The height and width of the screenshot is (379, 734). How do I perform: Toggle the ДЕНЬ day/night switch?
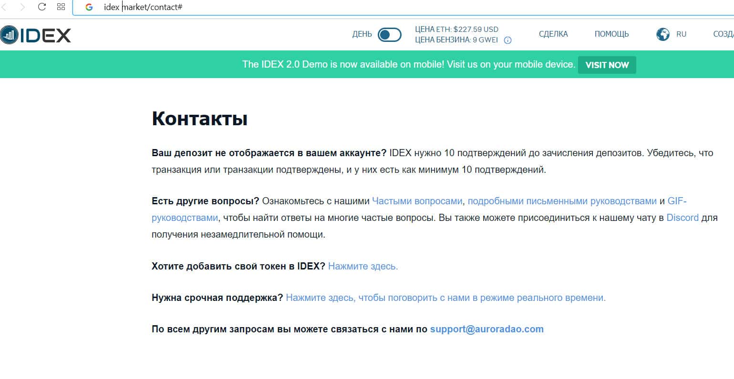390,35
